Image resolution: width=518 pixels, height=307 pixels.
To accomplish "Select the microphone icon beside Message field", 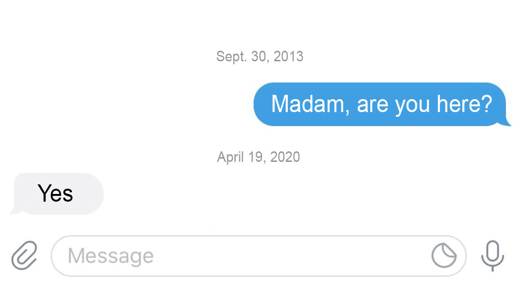I will point(492,256).
